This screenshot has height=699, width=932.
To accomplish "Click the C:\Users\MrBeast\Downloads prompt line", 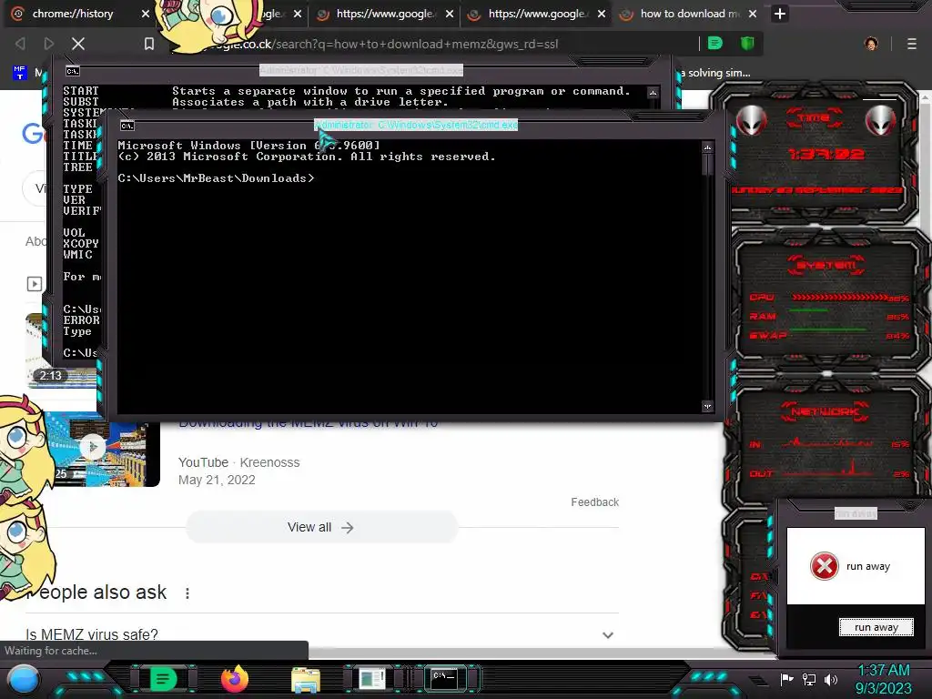I will (x=216, y=178).
